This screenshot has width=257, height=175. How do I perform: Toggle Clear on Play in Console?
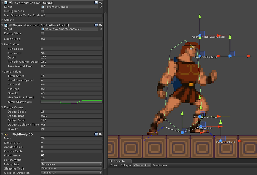pyautogui.click(x=142, y=165)
